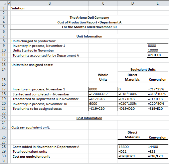Select column C header
169x164 pixels.
(103, 3)
